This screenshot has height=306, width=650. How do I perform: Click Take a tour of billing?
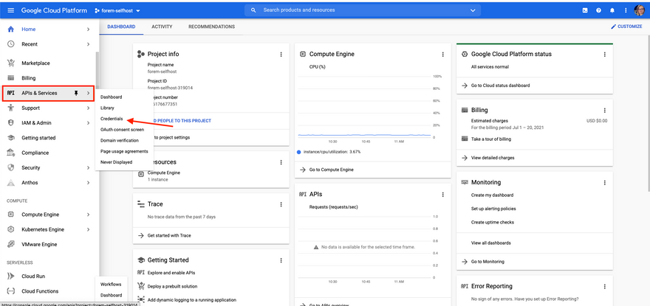[490, 139]
